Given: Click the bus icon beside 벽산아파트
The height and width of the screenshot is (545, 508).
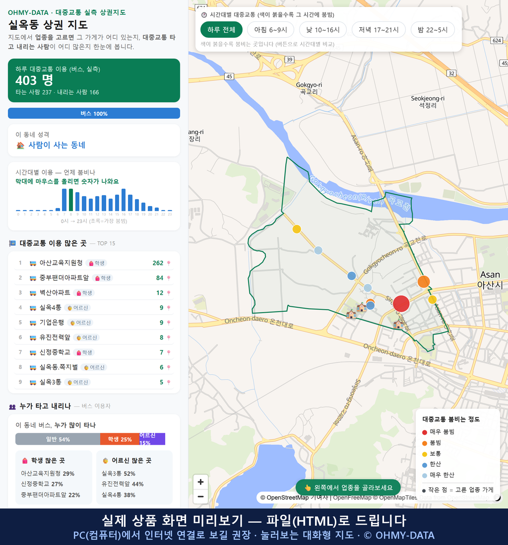Looking at the screenshot, I should (33, 293).
